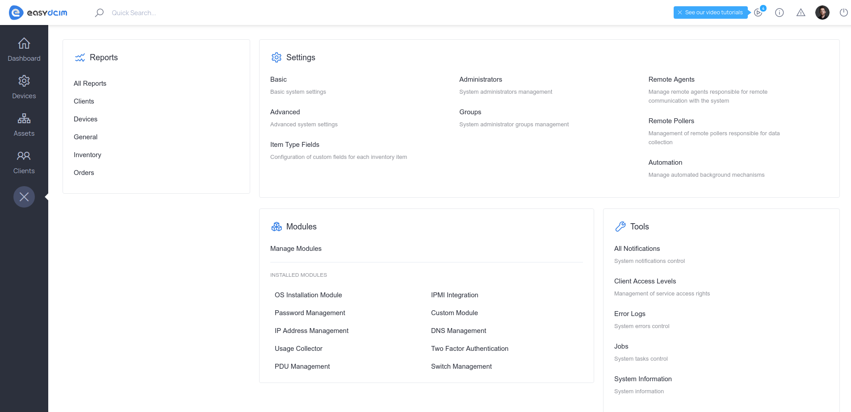The height and width of the screenshot is (412, 851).
Task: Open Two Factor Authentication module
Action: click(x=470, y=349)
